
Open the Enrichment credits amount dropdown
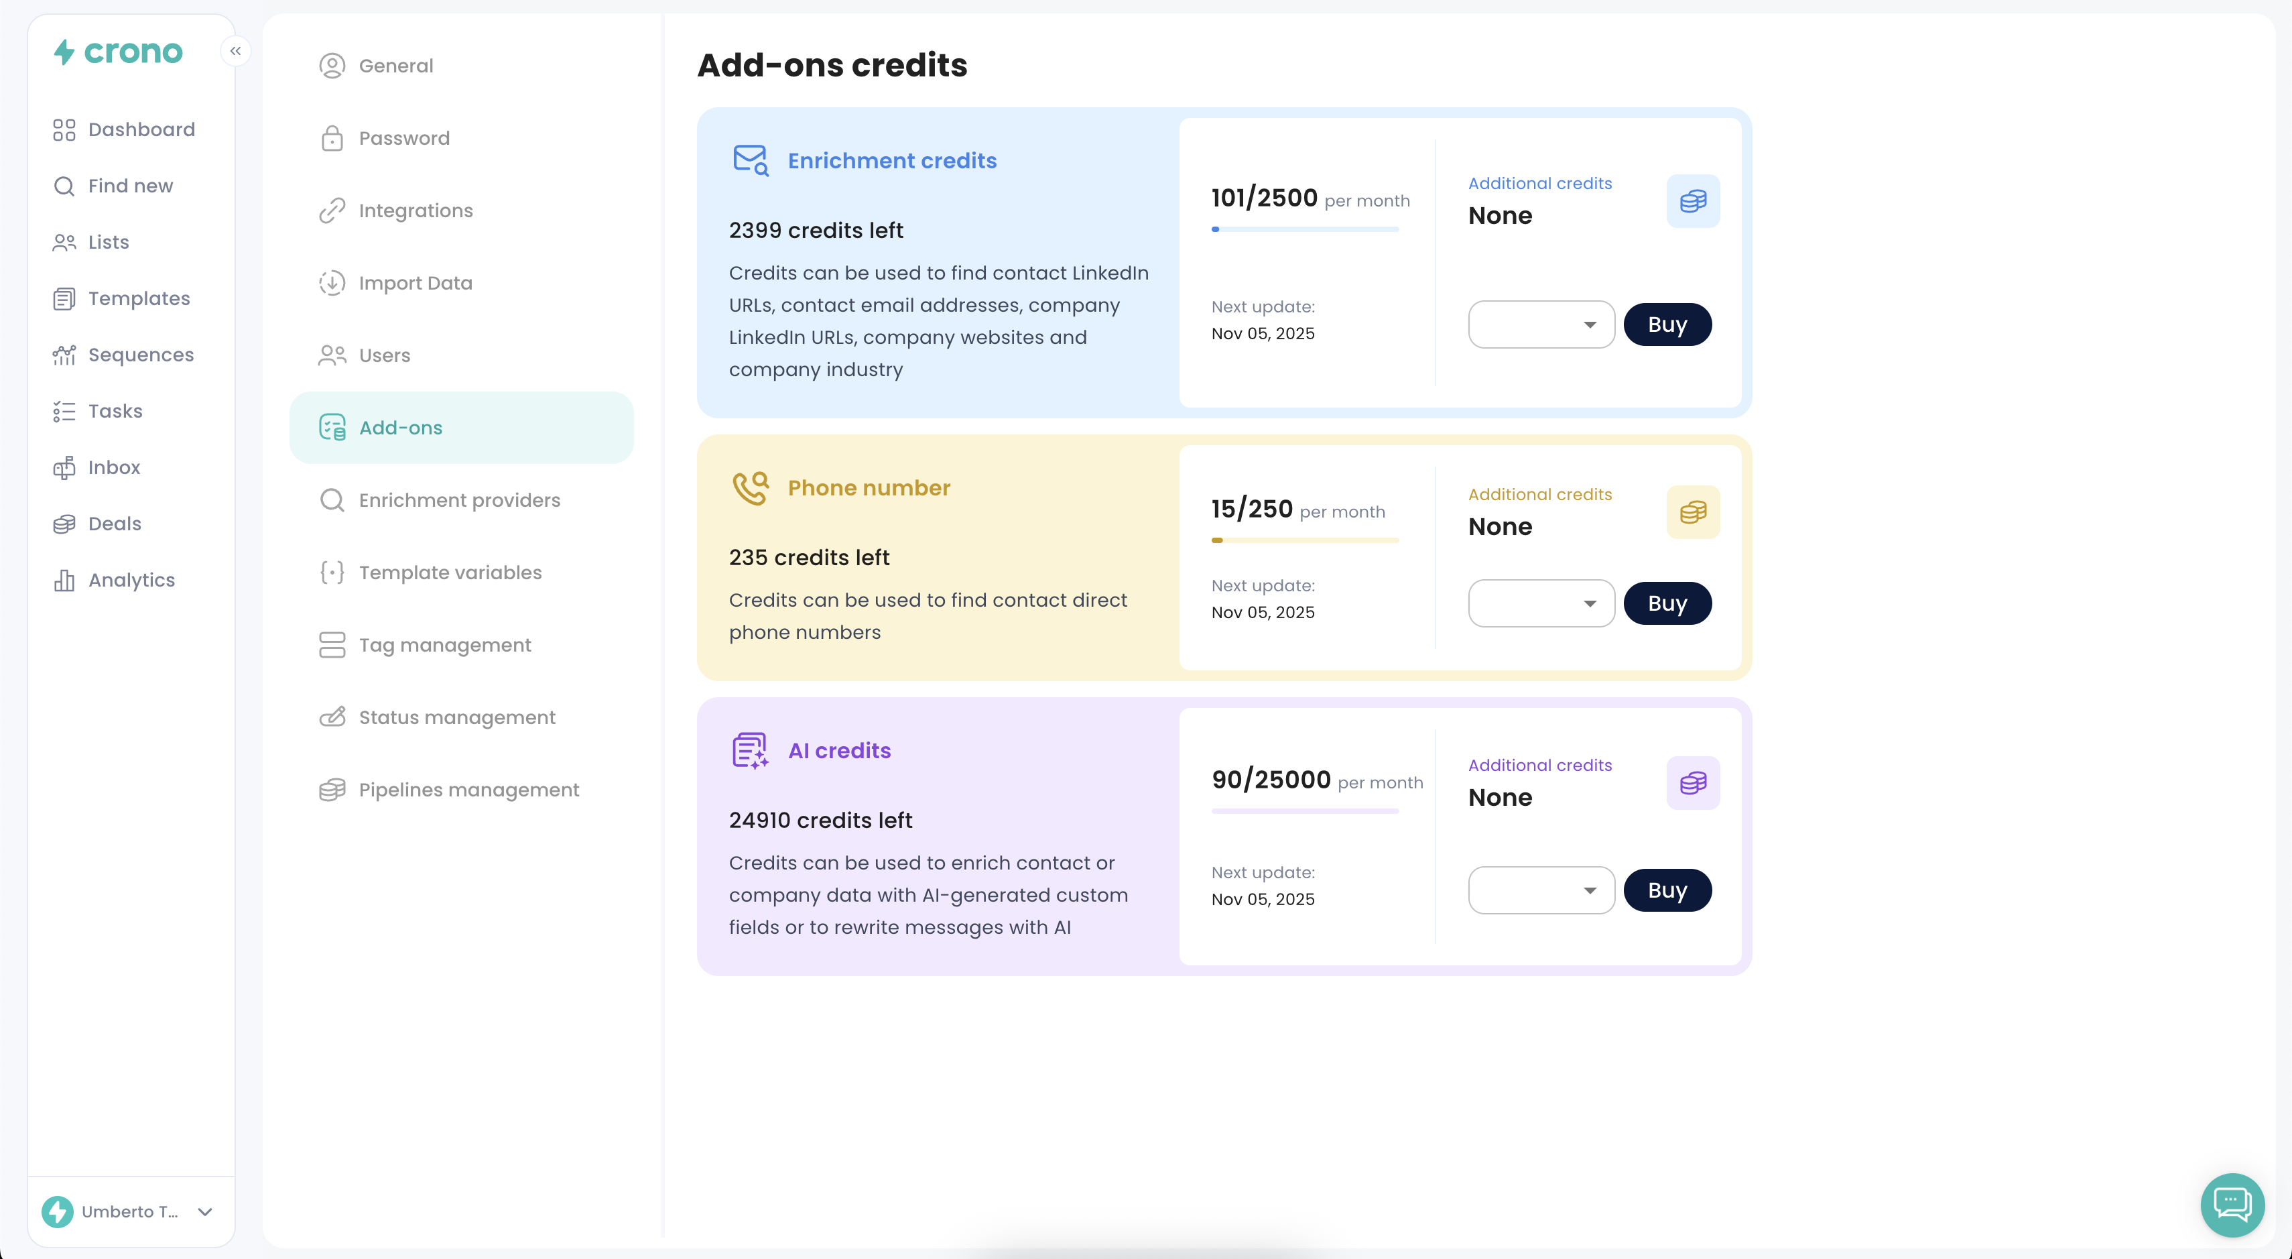coord(1541,324)
